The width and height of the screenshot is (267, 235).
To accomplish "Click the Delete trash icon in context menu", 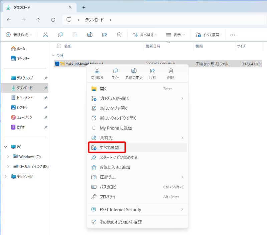I will click(x=171, y=71).
